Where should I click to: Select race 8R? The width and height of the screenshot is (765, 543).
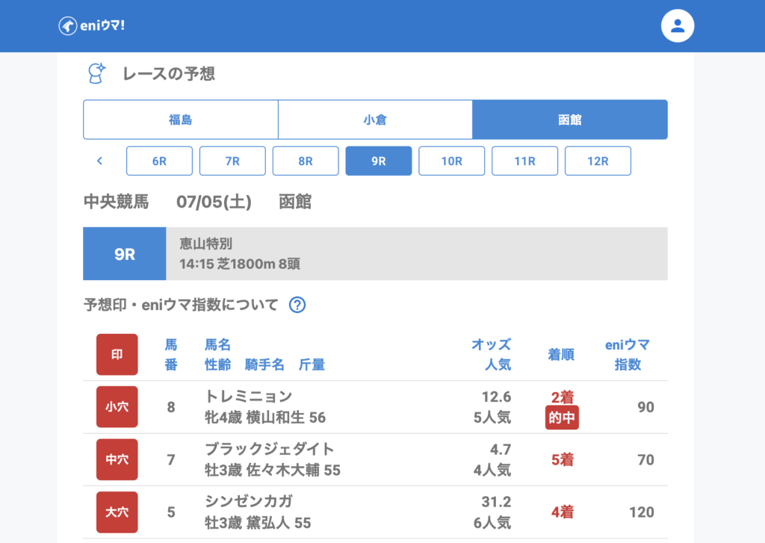pyautogui.click(x=306, y=161)
